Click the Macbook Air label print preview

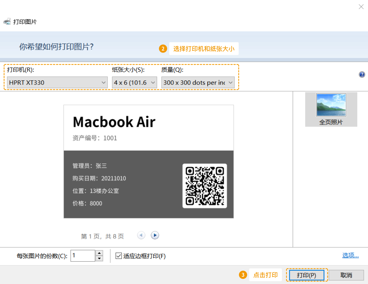pos(148,161)
